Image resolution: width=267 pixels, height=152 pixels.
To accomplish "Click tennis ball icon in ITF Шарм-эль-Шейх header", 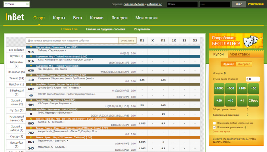I will click(31, 128).
